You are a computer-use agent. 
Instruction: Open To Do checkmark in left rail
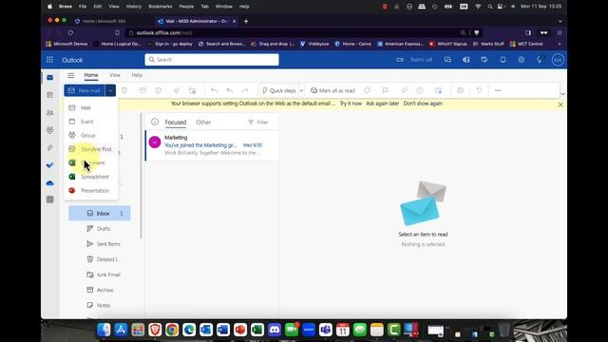click(x=50, y=165)
